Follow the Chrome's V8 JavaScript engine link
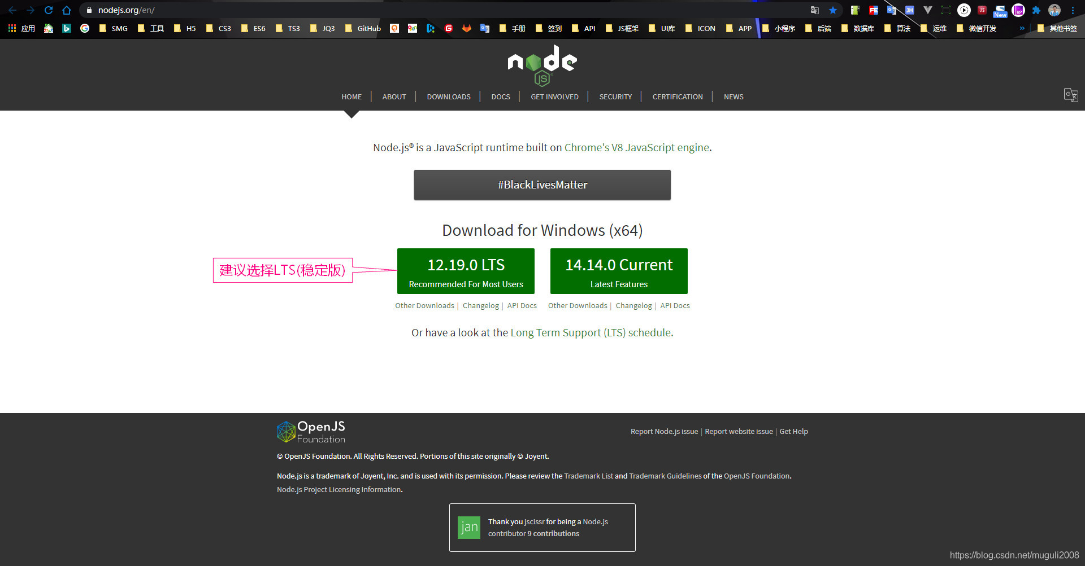 coord(637,148)
